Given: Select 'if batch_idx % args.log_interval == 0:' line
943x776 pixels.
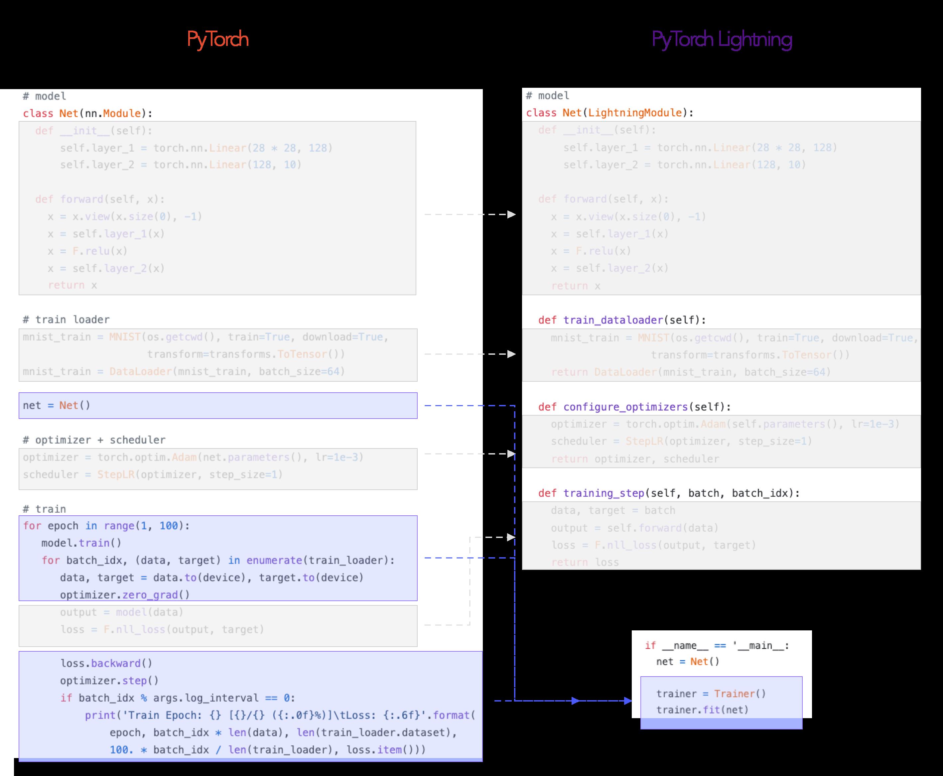Looking at the screenshot, I should tap(178, 698).
